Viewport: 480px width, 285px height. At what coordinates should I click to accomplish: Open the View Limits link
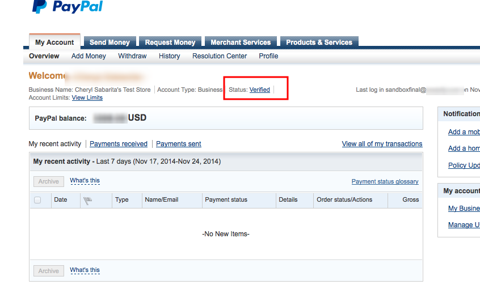point(87,97)
